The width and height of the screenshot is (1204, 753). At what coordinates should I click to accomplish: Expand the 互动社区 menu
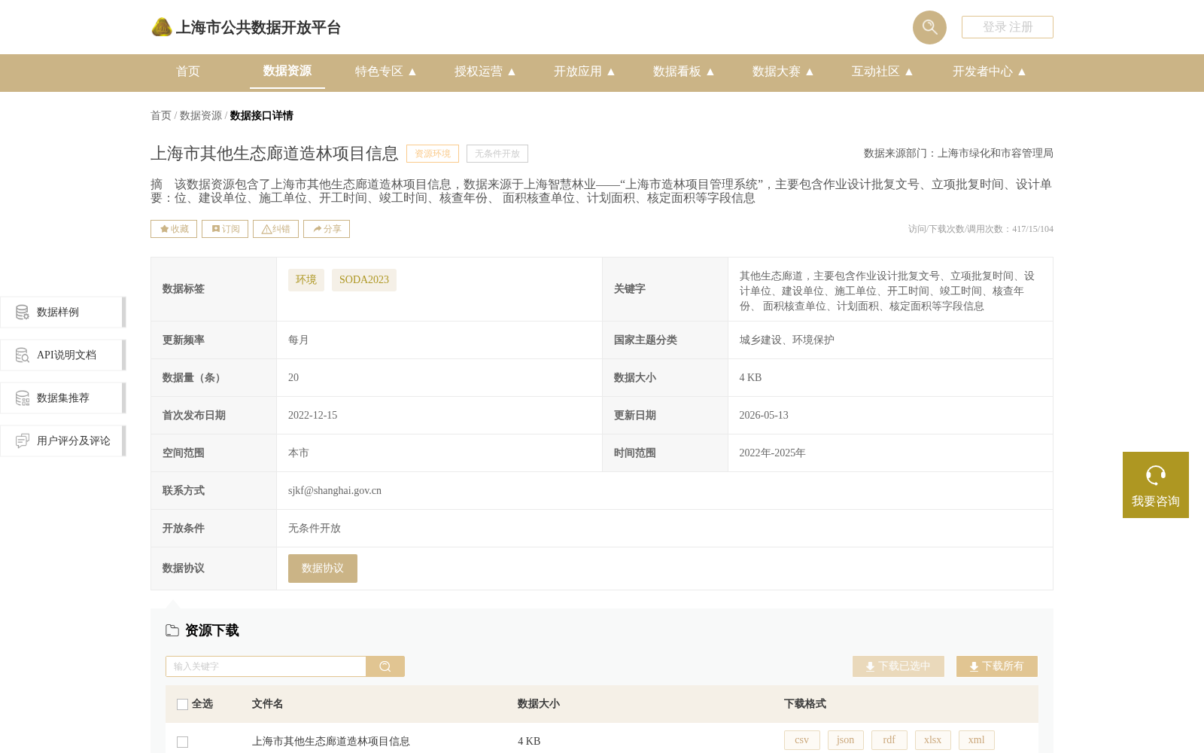(x=882, y=72)
